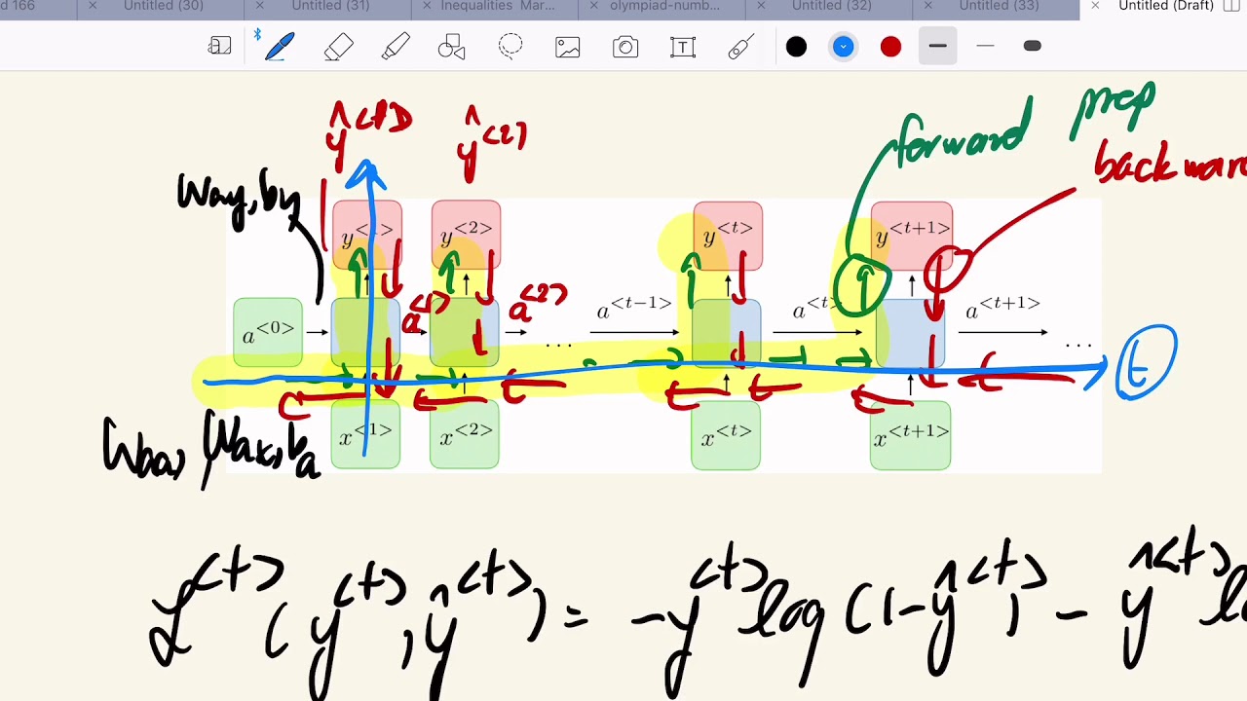This screenshot has width=1247, height=701.
Task: Select the text box tool
Action: coord(683,47)
